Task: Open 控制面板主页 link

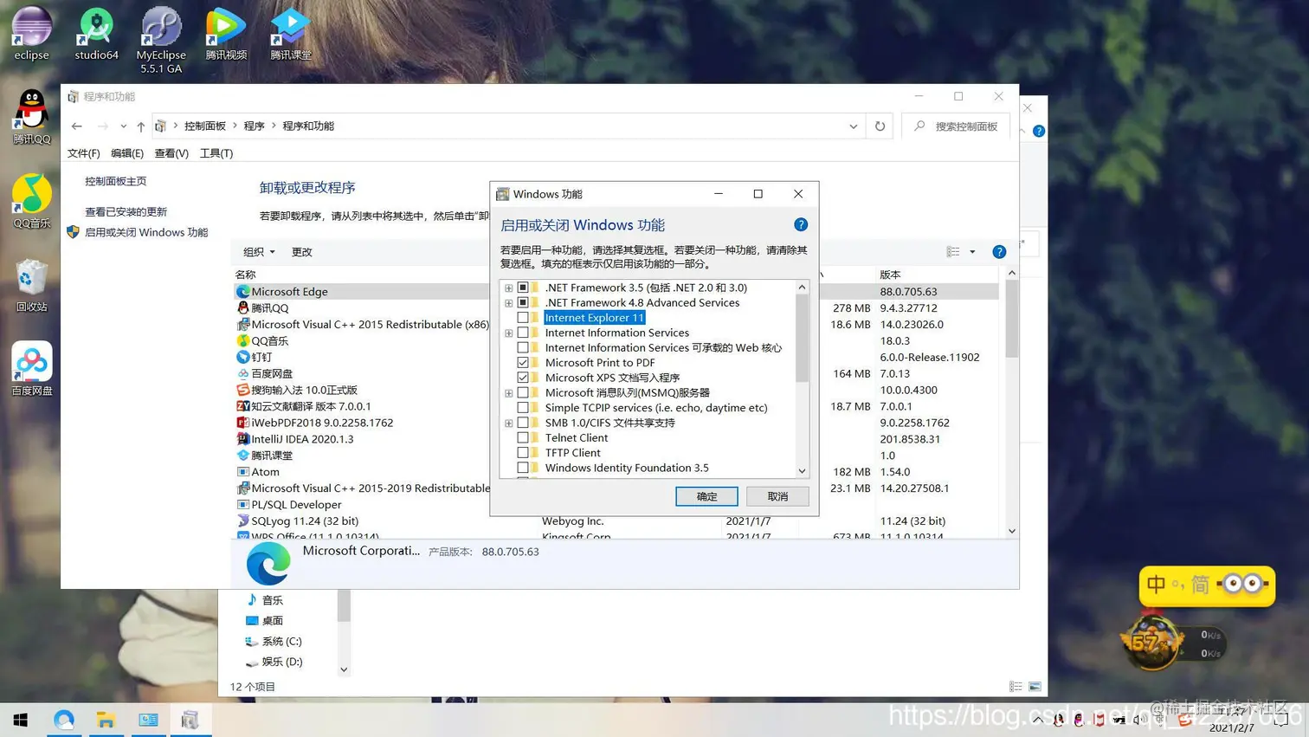Action: tap(116, 181)
